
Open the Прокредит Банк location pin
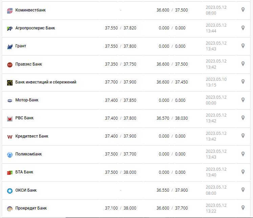(243, 208)
